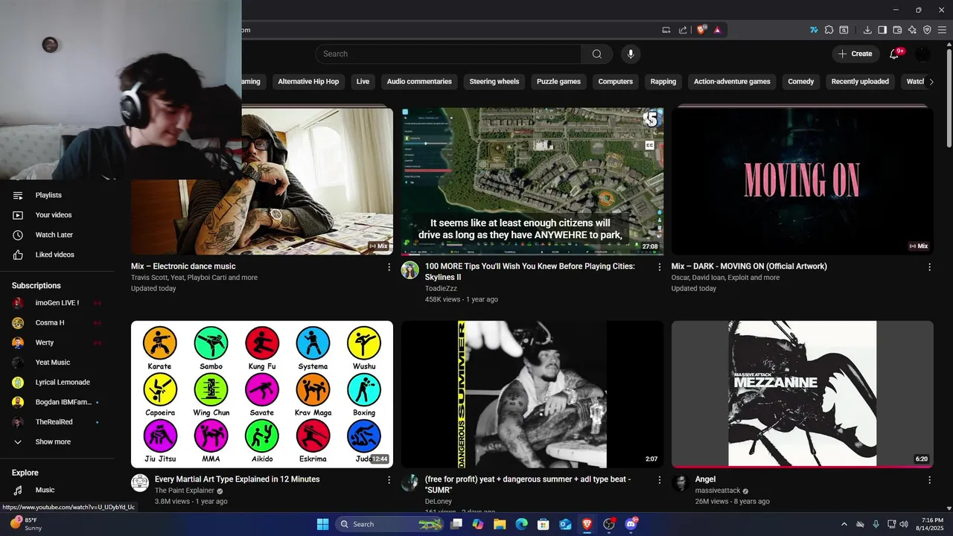Open options menu for SUMR type beat
This screenshot has width=953, height=536.
[x=659, y=480]
